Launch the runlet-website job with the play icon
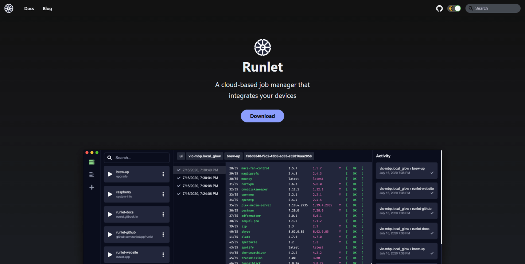Screen dimensions: 525x264 (x=110, y=254)
